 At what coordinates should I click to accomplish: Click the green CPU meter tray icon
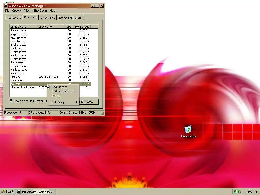pos(235,192)
